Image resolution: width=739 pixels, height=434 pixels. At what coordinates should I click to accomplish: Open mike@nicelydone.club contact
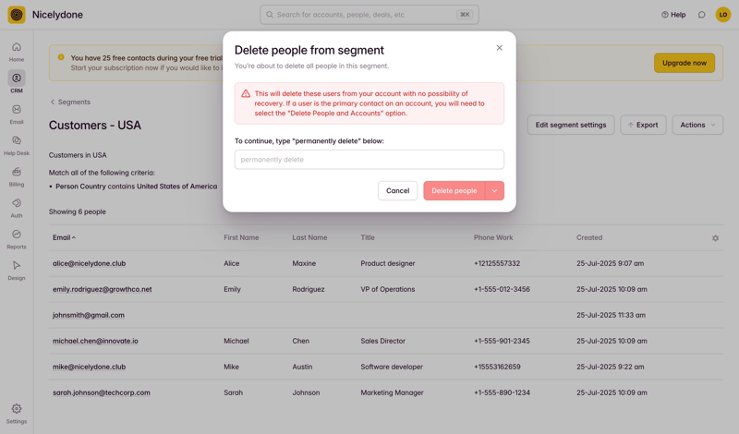pyautogui.click(x=89, y=367)
